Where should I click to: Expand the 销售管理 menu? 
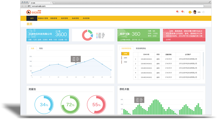tap(54, 18)
